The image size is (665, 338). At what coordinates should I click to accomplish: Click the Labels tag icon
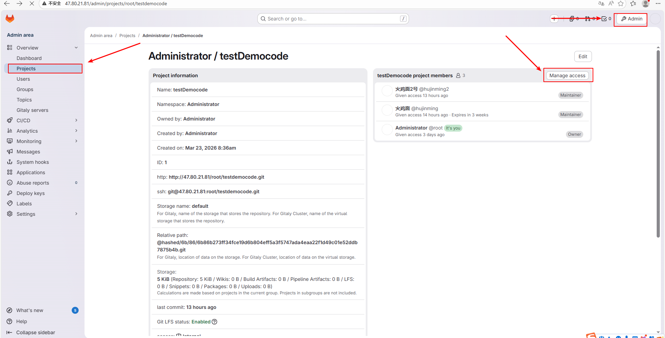(10, 203)
